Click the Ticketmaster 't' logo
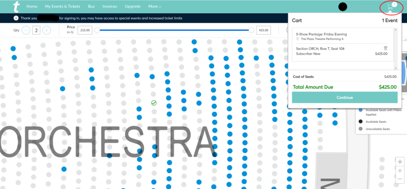Screen dimensions: 407x189 pyautogui.click(x=16, y=6)
